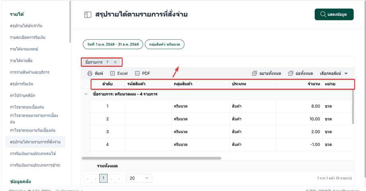
Task: Click the รวมทั้งหมด total label
Action: (x=107, y=166)
